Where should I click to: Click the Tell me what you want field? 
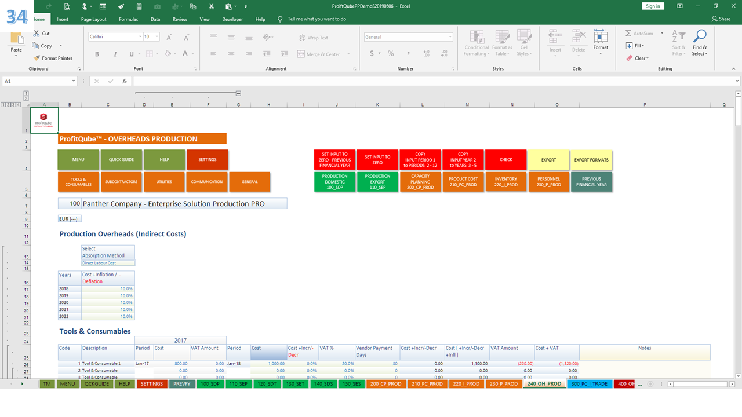tap(317, 19)
